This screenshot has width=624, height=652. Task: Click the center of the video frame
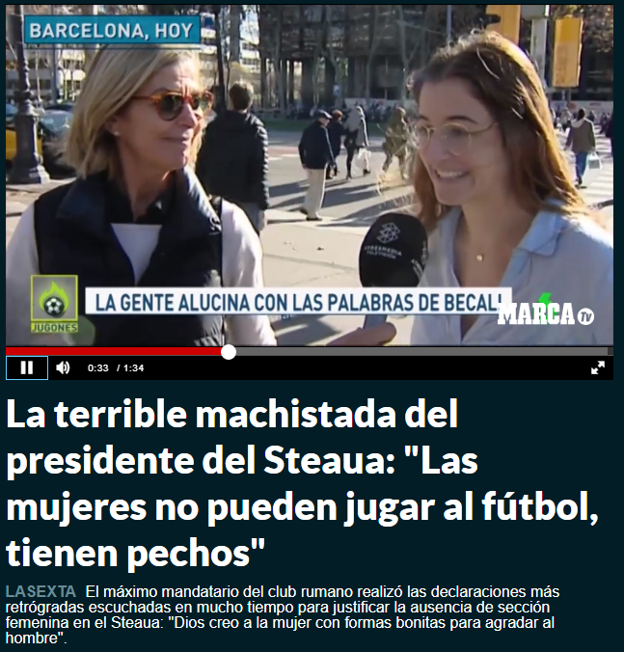coord(310,176)
